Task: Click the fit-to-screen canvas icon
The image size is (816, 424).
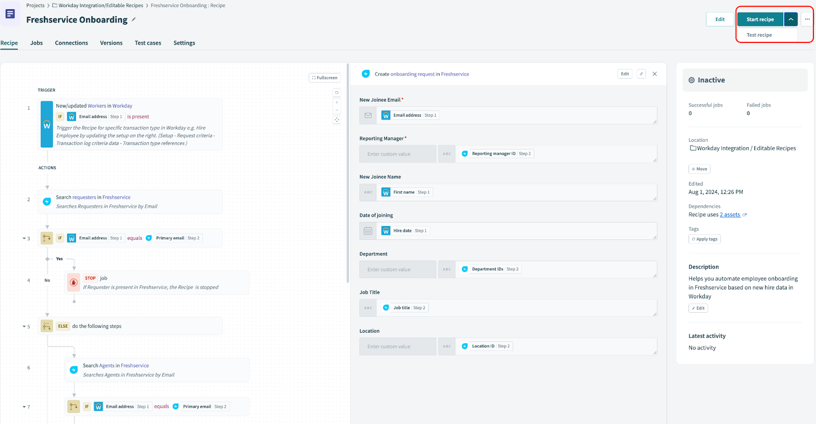Action: (x=337, y=120)
